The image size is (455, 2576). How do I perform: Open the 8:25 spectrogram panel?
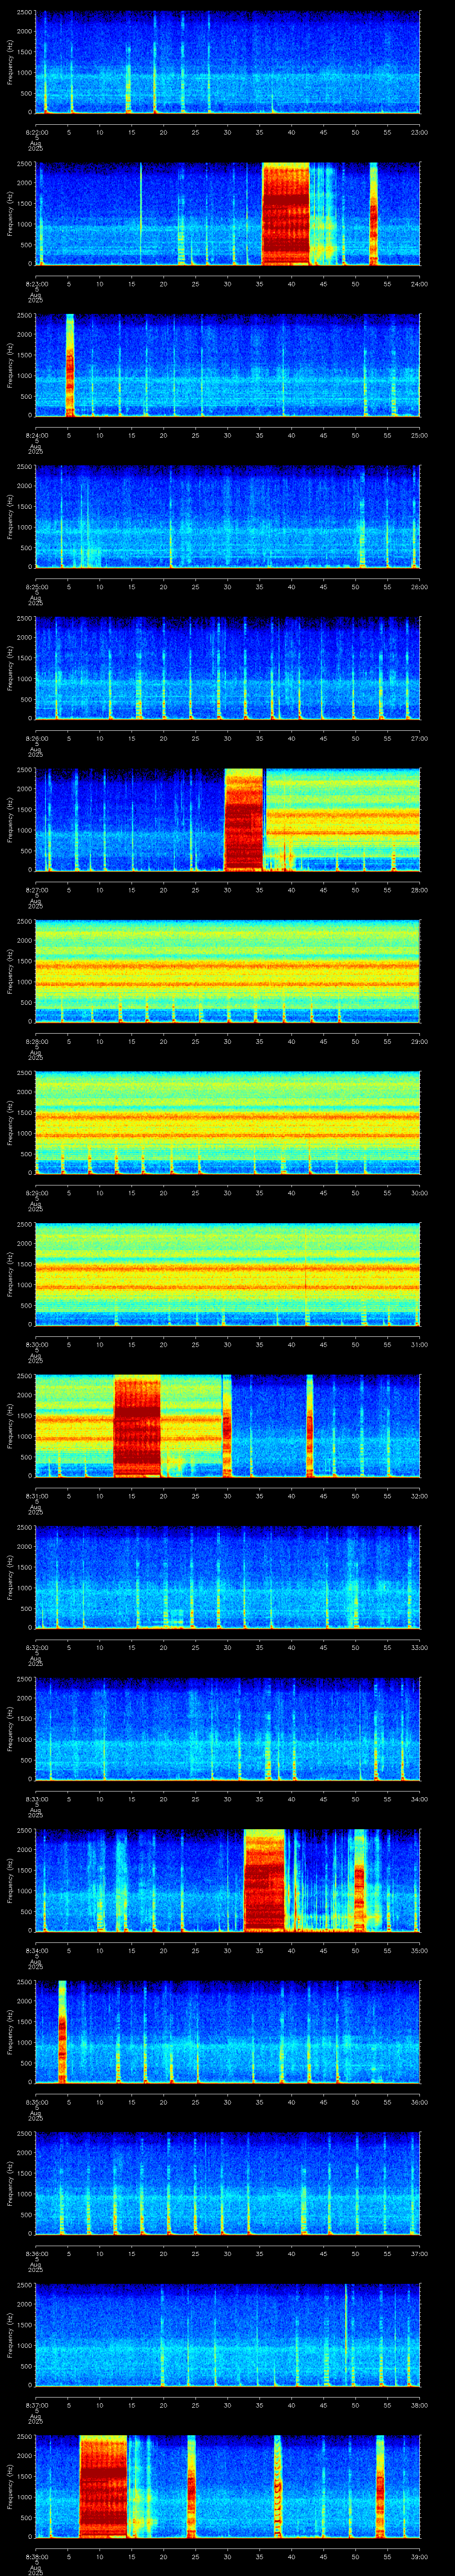click(x=228, y=517)
